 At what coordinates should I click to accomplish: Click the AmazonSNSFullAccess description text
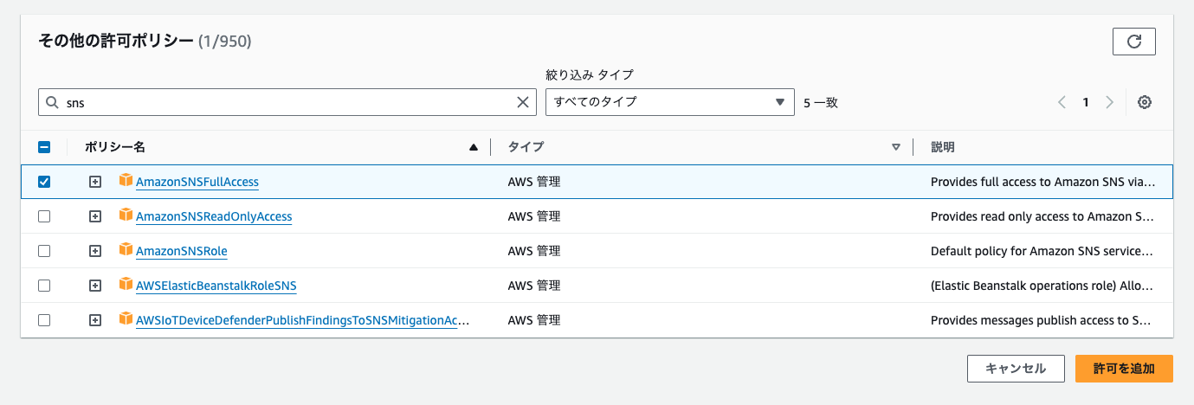click(x=1042, y=182)
